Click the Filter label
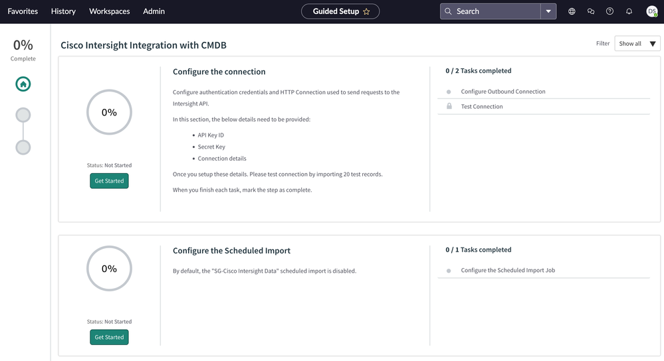Viewport: 664px width, 361px height. click(x=603, y=44)
